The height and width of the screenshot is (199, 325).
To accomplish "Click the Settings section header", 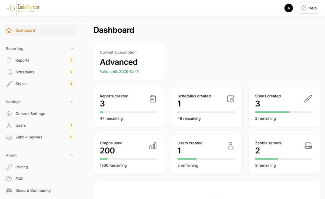I will tap(13, 102).
